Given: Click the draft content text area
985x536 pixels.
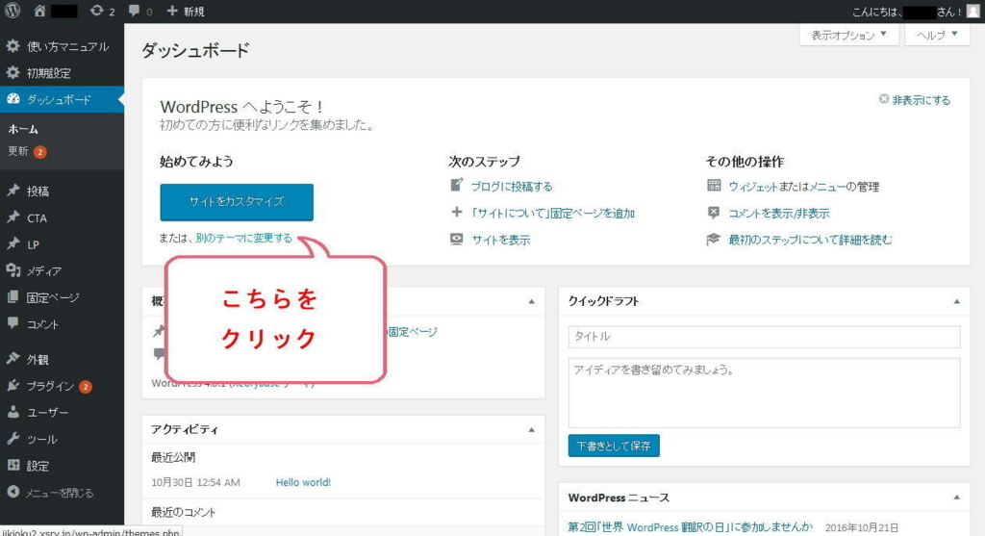Looking at the screenshot, I should [764, 393].
